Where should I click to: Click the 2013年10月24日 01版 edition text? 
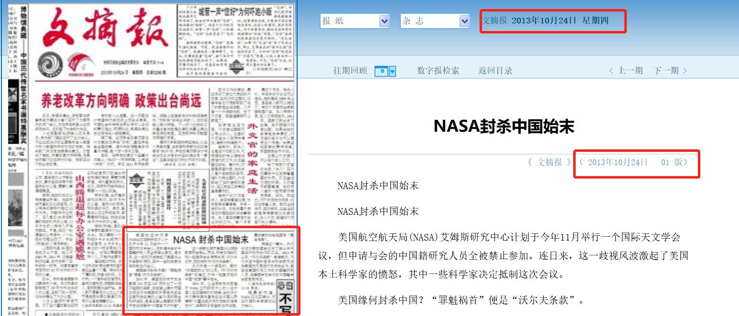point(633,162)
